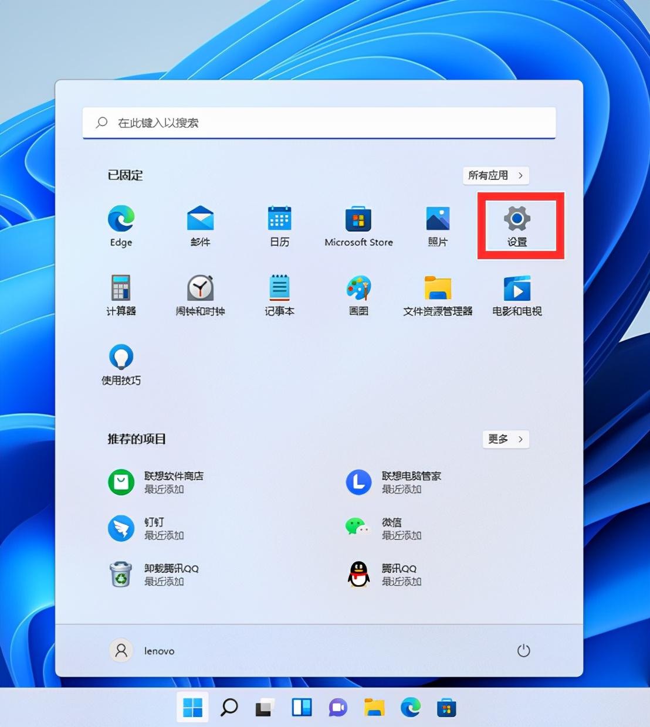
Task: Launch the 计算器 calculator app
Action: pos(121,295)
